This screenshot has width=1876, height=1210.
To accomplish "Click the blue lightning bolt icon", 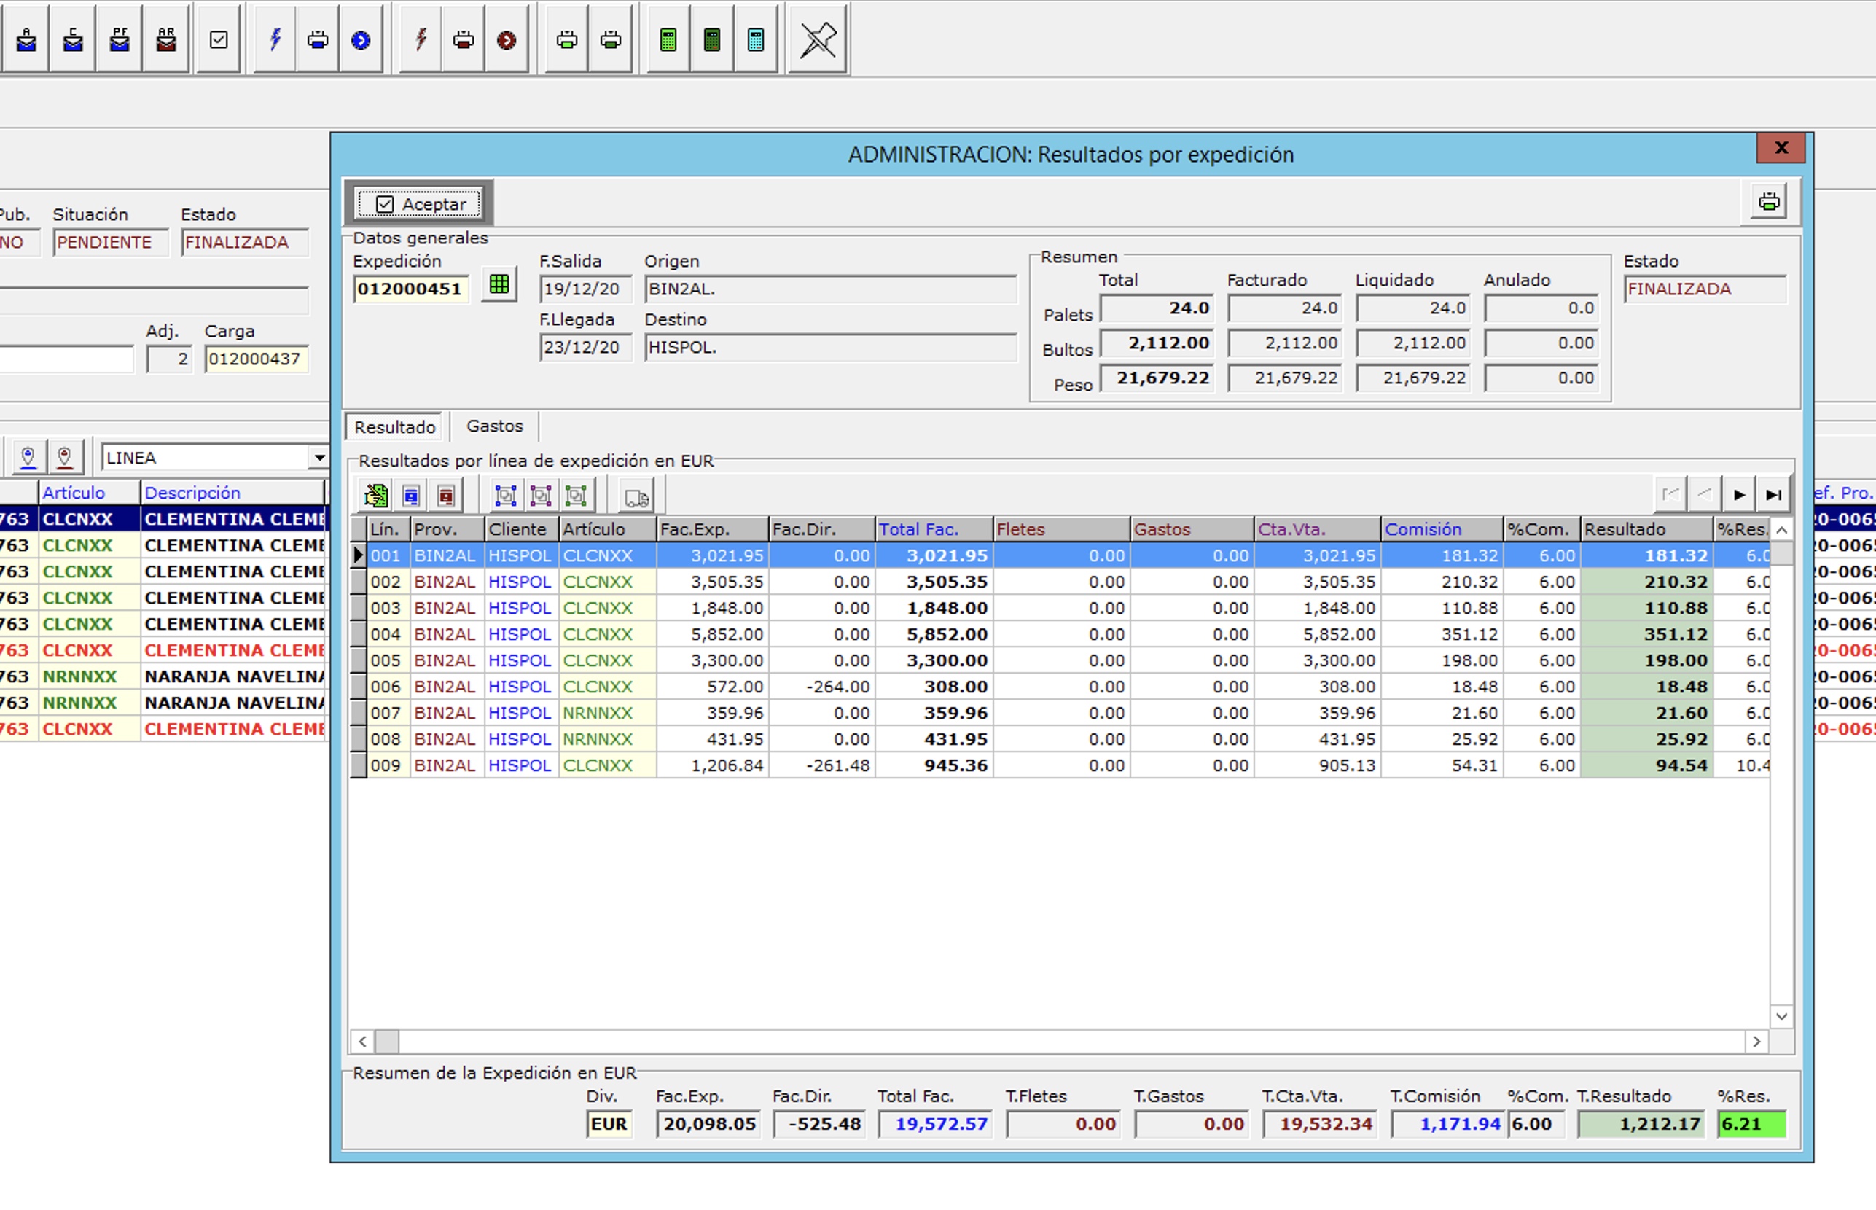I will [275, 39].
